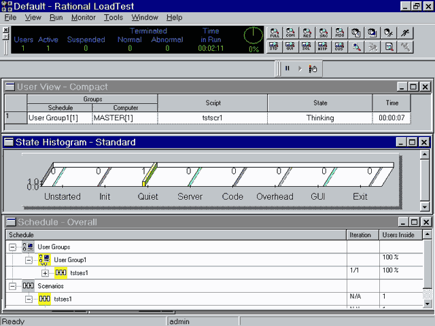
Task: Select the 'tstscr1' script cell
Action: click(x=213, y=117)
